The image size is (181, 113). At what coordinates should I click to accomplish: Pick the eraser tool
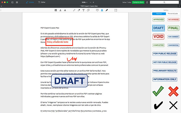tap(79, 10)
